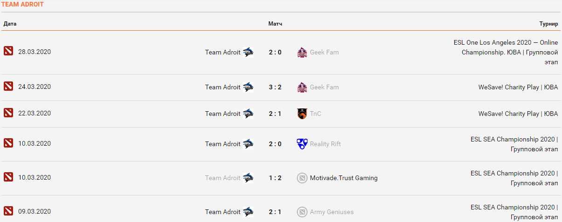
Task: Click the Army Geniuses placeholder logo
Action: tap(302, 212)
